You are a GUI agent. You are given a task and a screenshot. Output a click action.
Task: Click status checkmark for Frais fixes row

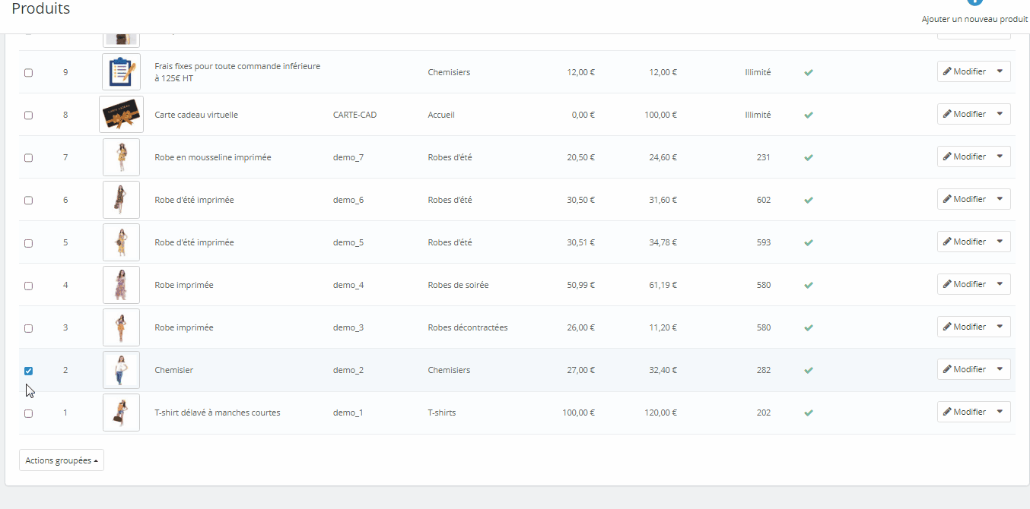click(x=809, y=72)
